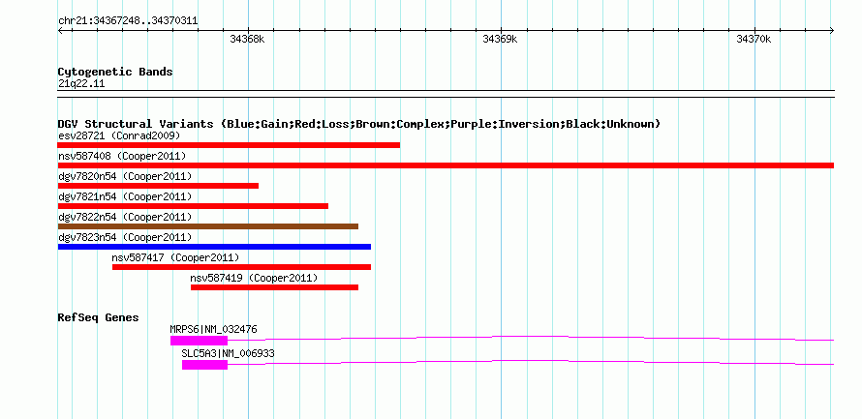Select the nsv587408 red loss bar
Viewport: 862px width, 419px height.
[x=446, y=165]
